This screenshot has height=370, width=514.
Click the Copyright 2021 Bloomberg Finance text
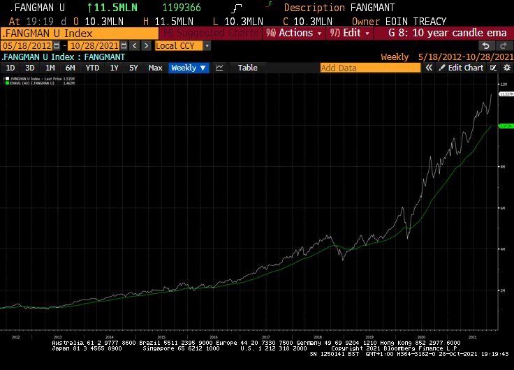pyautogui.click(x=396, y=348)
